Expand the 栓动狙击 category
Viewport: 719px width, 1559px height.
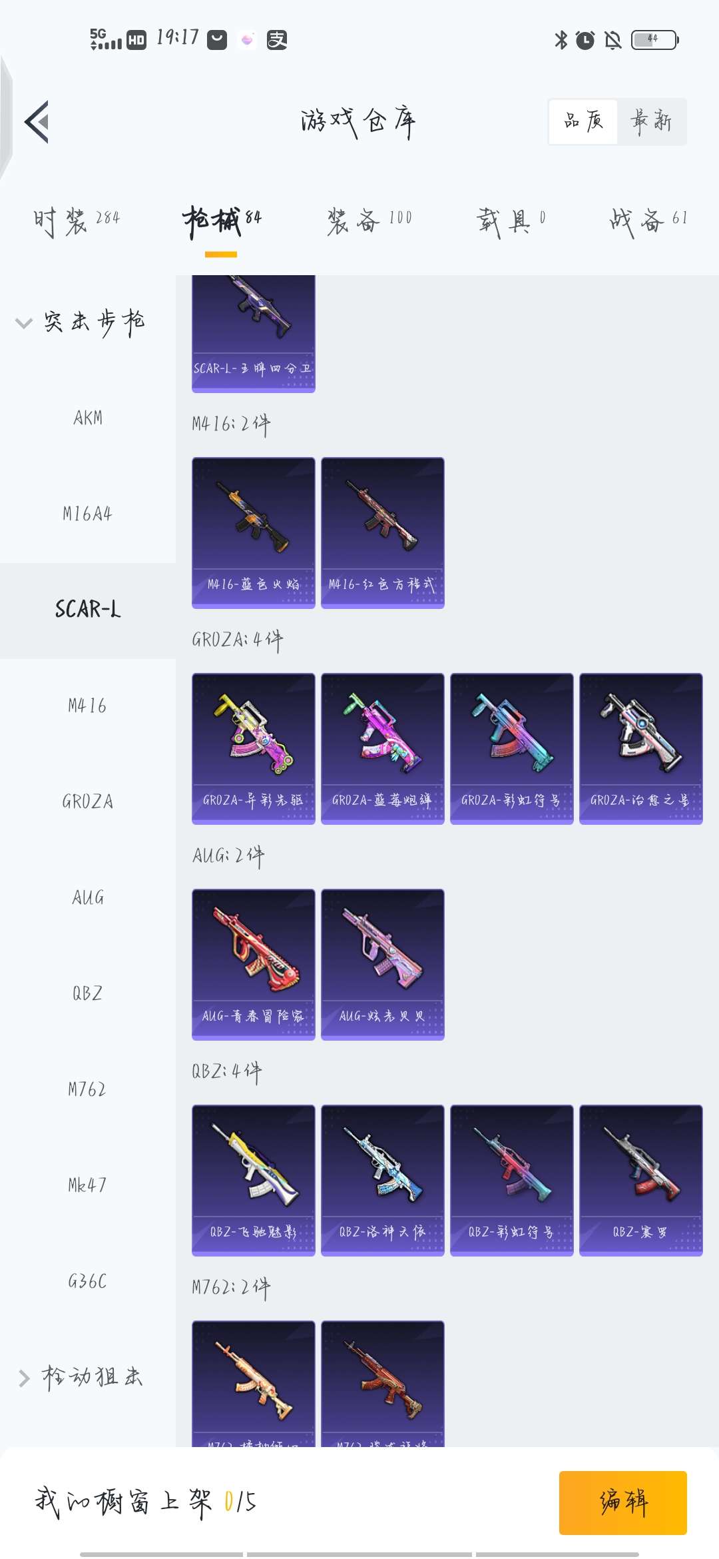(81, 1377)
